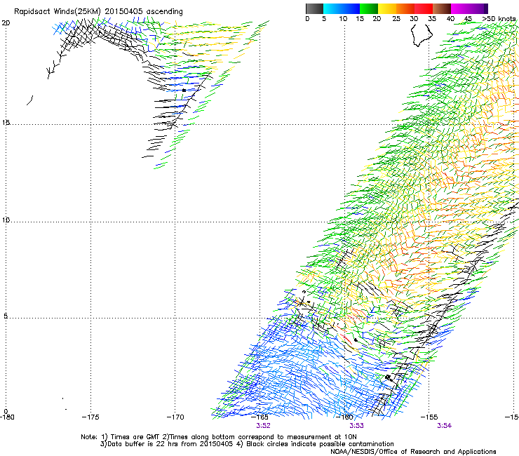
Task: Click the '45' label under the color scale
Action: pos(468,19)
